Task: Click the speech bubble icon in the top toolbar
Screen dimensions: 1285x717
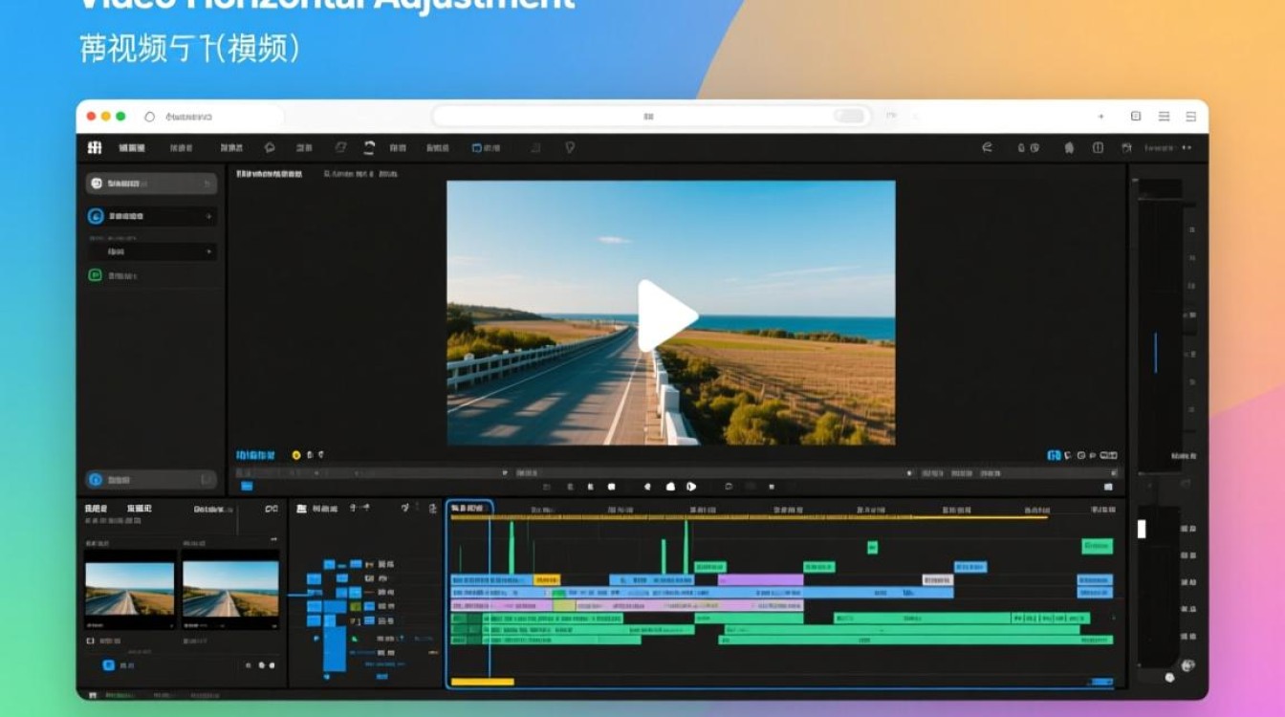Action: click(270, 147)
